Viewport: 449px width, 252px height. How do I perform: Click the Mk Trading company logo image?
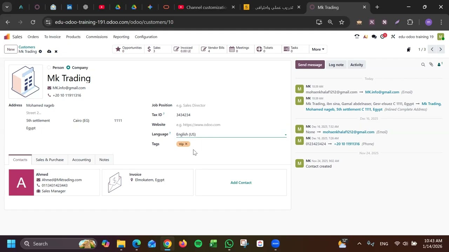[x=26, y=82]
